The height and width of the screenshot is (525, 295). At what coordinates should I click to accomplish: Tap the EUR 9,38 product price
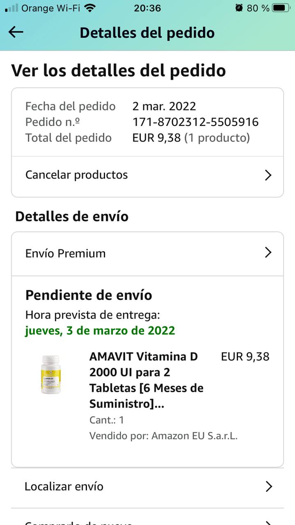(245, 356)
